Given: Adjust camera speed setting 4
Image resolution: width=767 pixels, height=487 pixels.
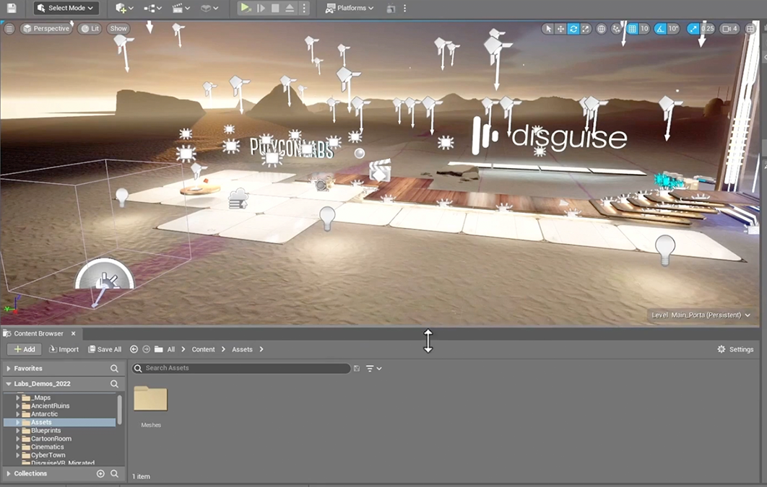Looking at the screenshot, I should click(x=730, y=29).
